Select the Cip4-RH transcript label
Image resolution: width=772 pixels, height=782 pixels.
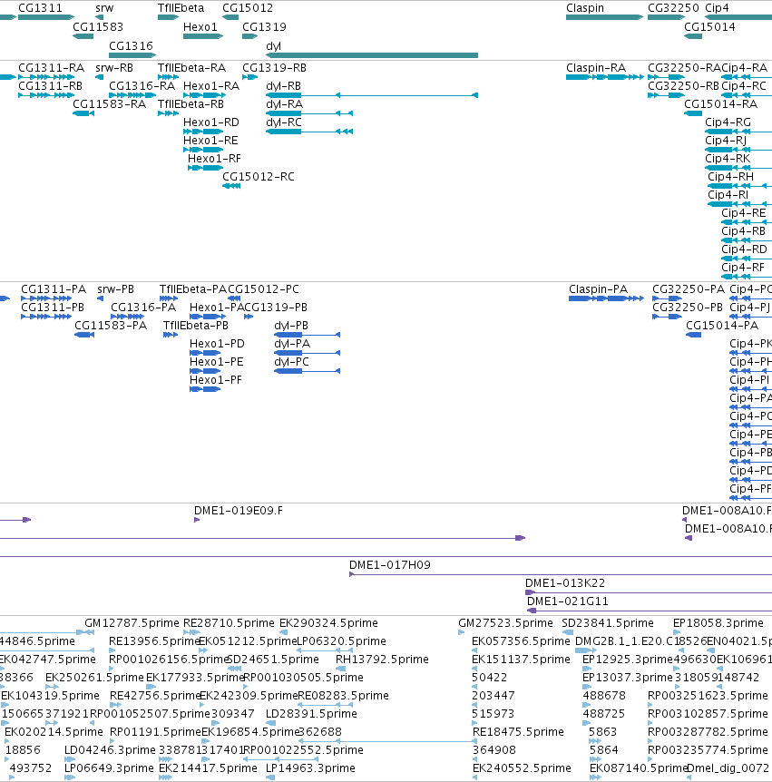pyautogui.click(x=730, y=177)
